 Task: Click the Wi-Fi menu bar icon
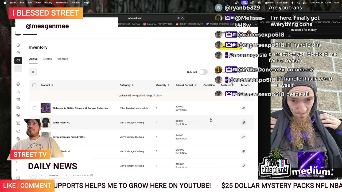tap(293, 3)
